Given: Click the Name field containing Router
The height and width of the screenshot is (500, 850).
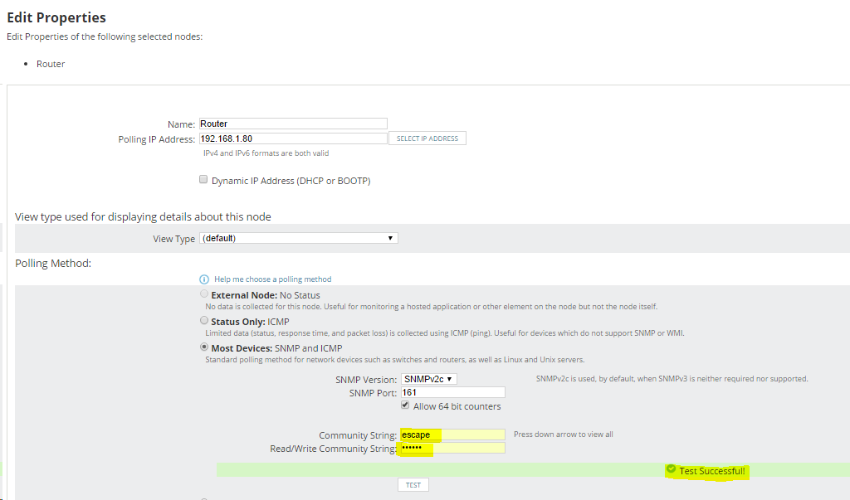Looking at the screenshot, I should 292,123.
